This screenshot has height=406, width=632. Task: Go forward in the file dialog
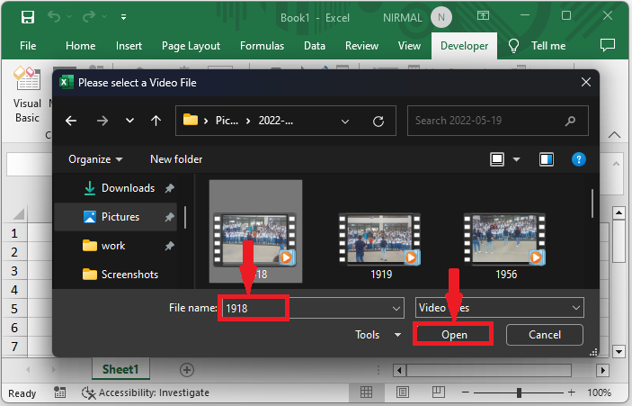[x=102, y=121]
